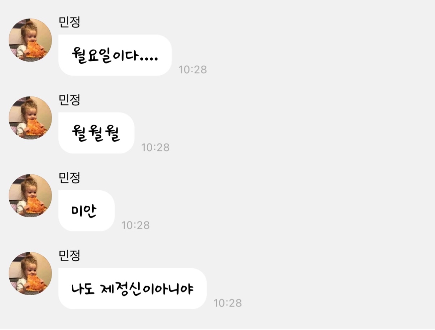Select the avatar beside the 미안 bubble
Image resolution: width=435 pixels, height=330 pixels.
click(30, 196)
